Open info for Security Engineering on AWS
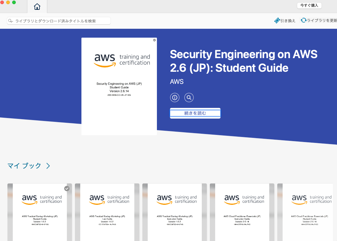This screenshot has width=337, height=241. pos(175,98)
